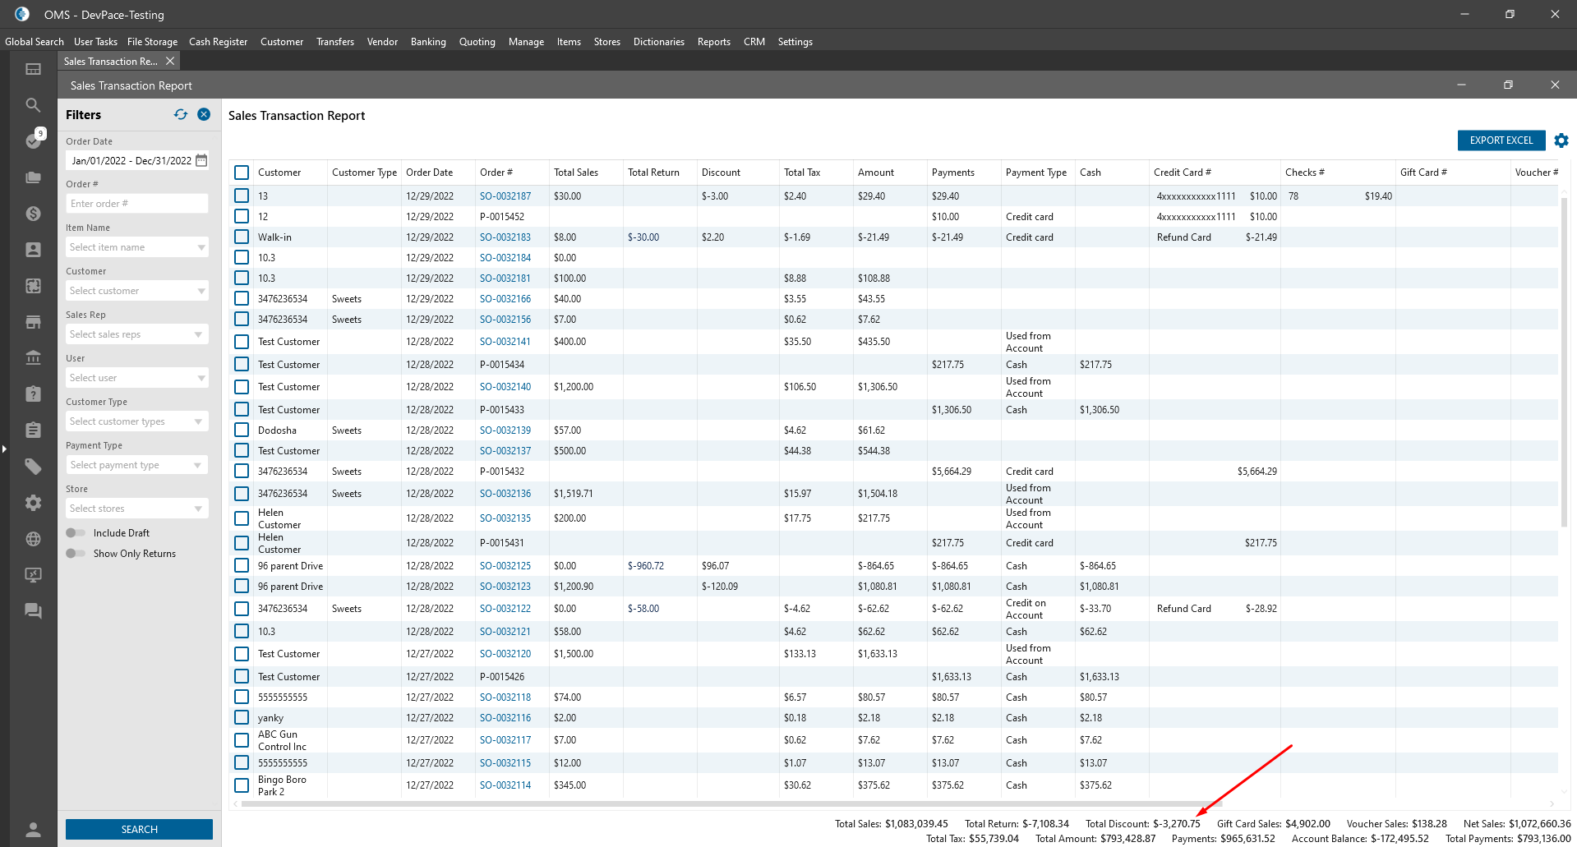Open order link SO-0032187
Image resolution: width=1577 pixels, height=847 pixels.
[505, 196]
